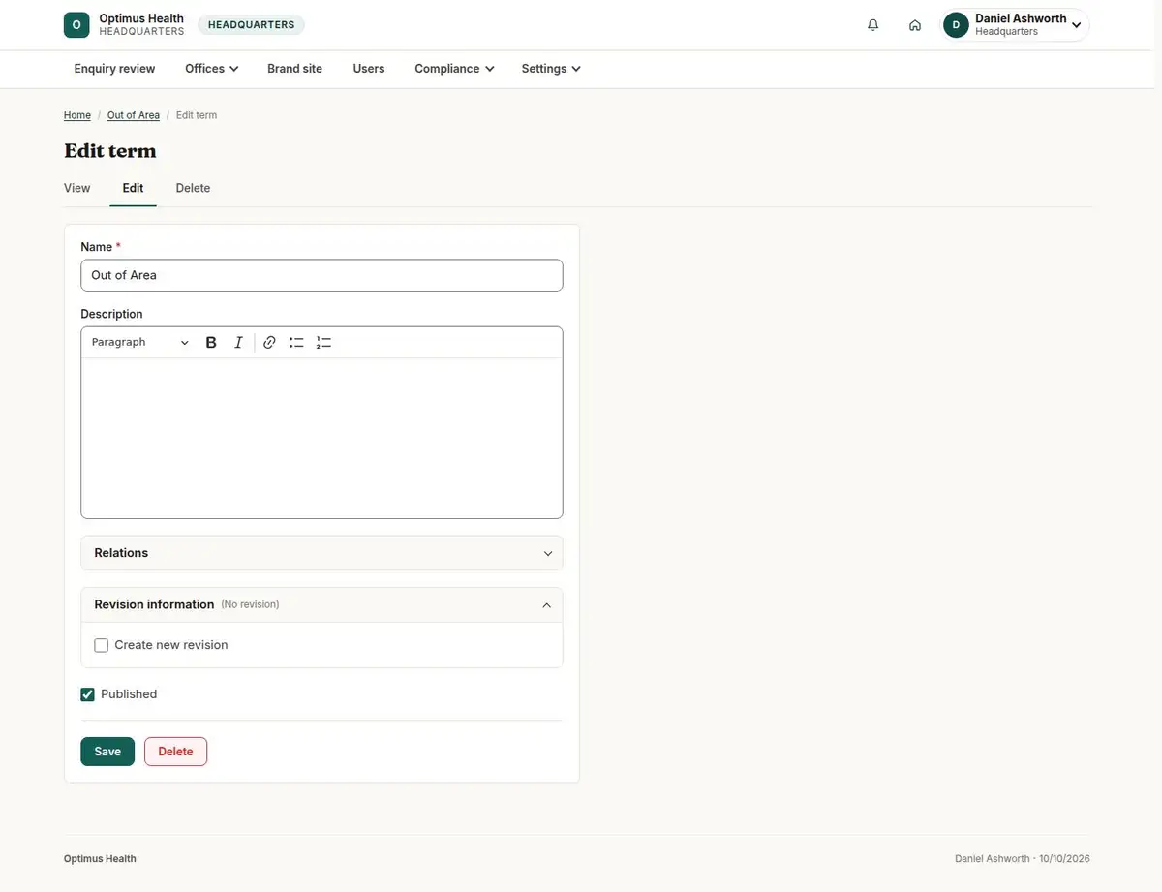Open the Paragraph format dropdown
The width and height of the screenshot is (1162, 892).
140,343
